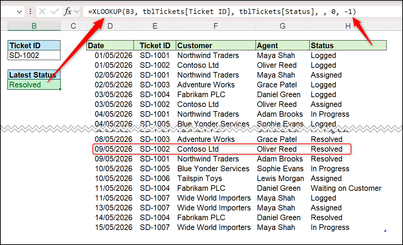
Task: Click inside the XLOOKUP formula text
Action: pos(222,12)
